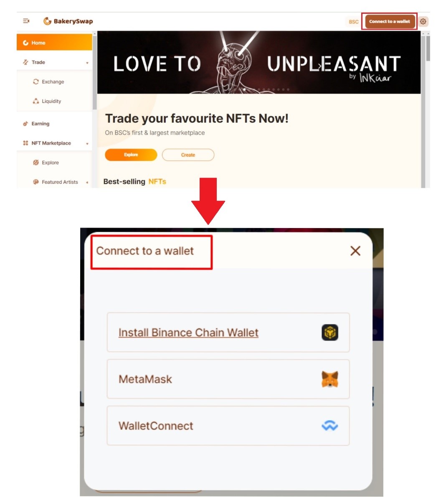The width and height of the screenshot is (441, 497).
Task: Select the BSC network badge
Action: [353, 22]
